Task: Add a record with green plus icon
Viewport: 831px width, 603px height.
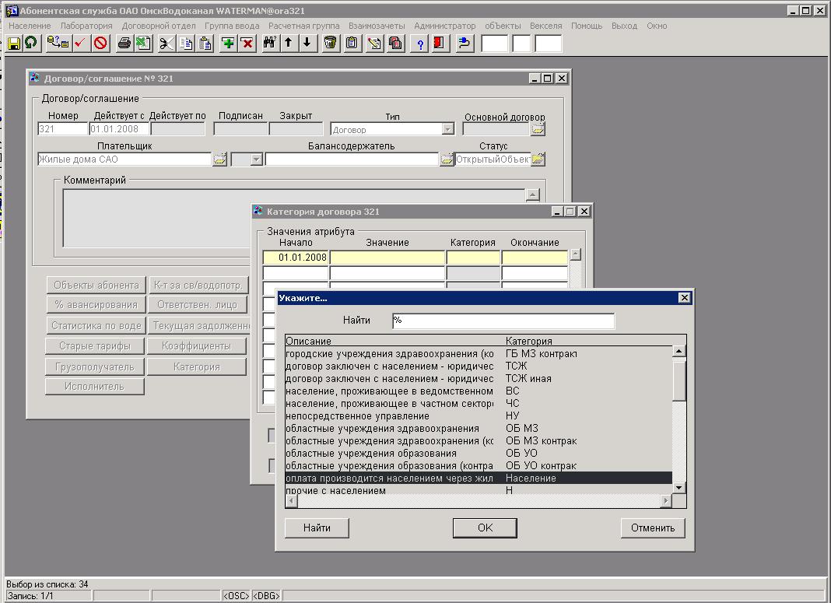Action: click(228, 44)
